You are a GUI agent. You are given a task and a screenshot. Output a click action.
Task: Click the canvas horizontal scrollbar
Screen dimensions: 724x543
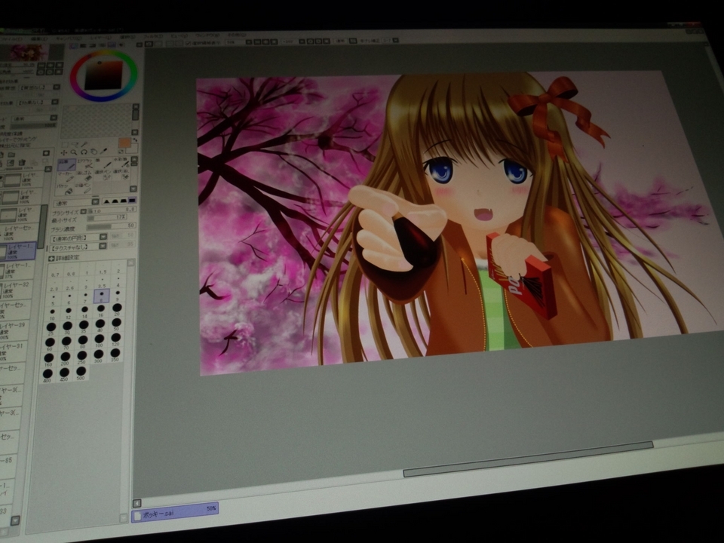coord(528,459)
